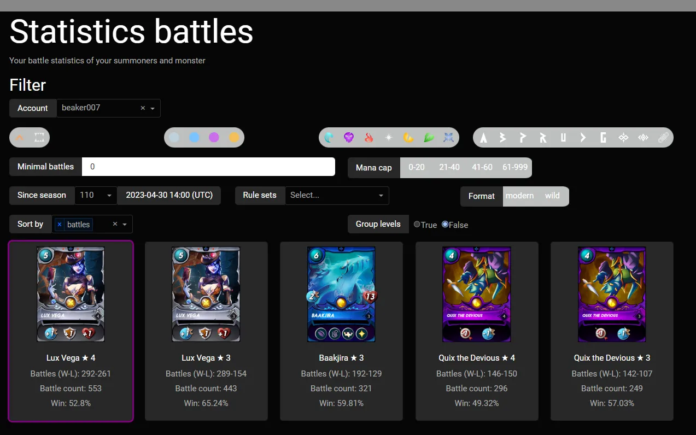This screenshot has width=696, height=435.
Task: Click the season date 2023-04-30 14:00 (UTC)
Action: tap(169, 195)
